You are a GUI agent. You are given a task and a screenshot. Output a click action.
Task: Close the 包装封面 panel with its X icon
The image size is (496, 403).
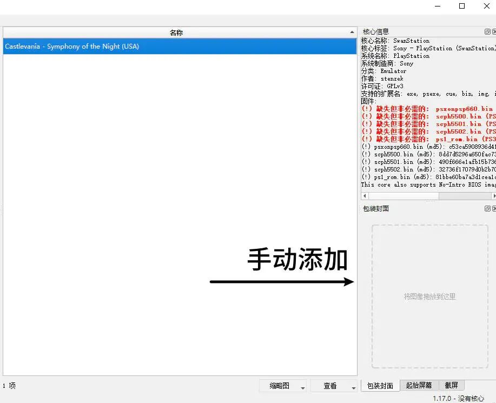pyautogui.click(x=494, y=208)
